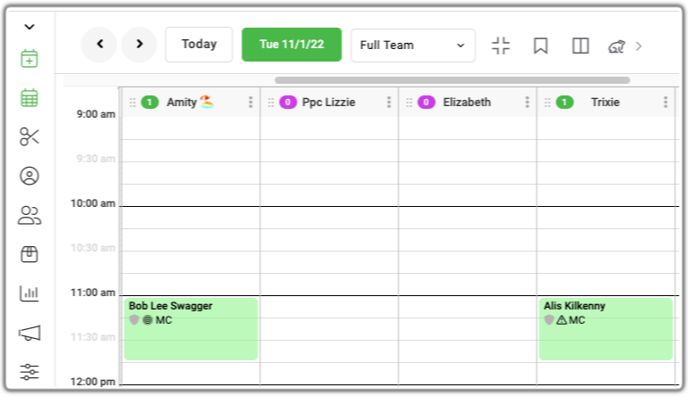The width and height of the screenshot is (688, 396).
Task: Open Ppc Lizzie column options menu
Action: pyautogui.click(x=389, y=103)
